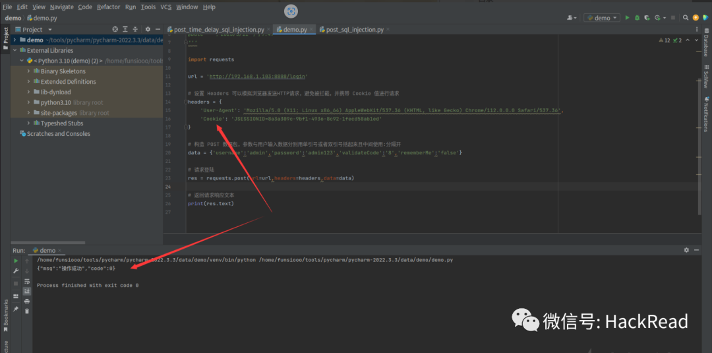Toggle soft-wrap in Run console
Image resolution: width=712 pixels, height=353 pixels.
tap(27, 281)
